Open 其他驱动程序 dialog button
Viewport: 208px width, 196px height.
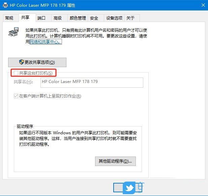(x=115, y=161)
